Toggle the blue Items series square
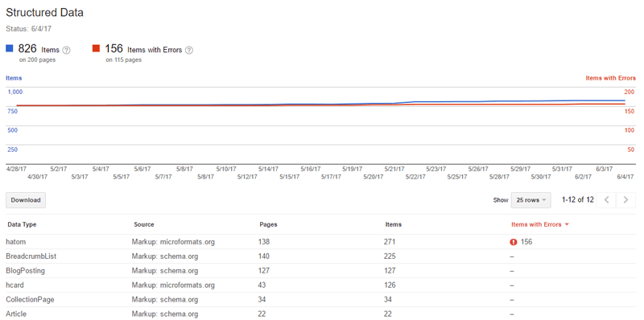 pyautogui.click(x=10, y=49)
